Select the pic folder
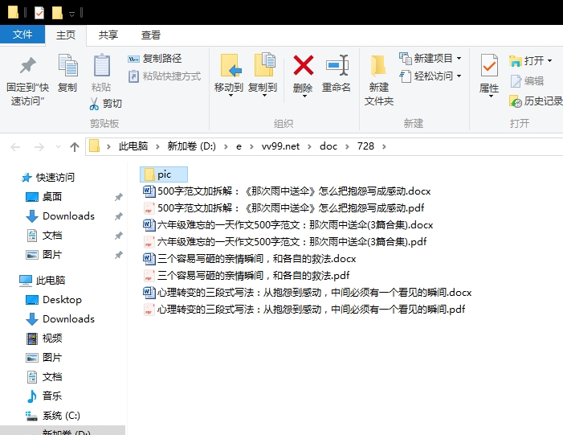 pos(164,174)
